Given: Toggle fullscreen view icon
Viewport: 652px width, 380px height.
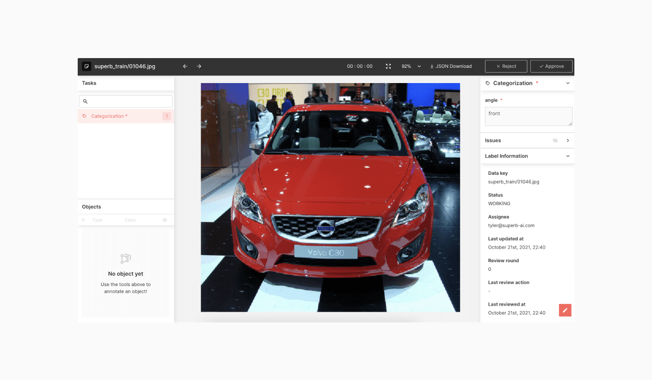Looking at the screenshot, I should point(388,66).
